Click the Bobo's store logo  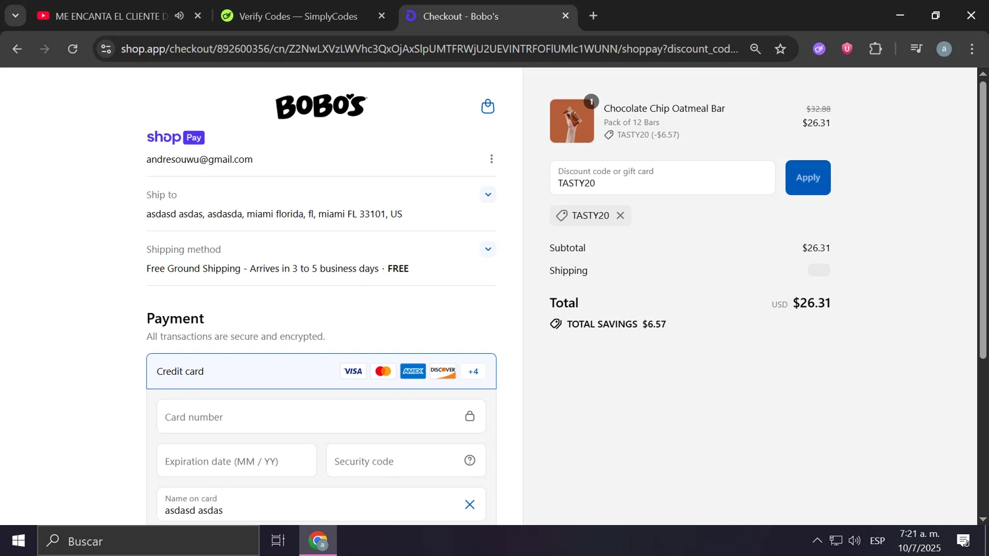pyautogui.click(x=321, y=105)
